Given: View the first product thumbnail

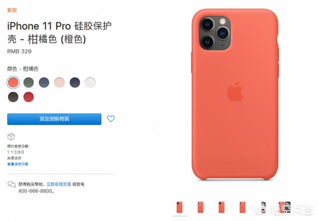Looking at the screenshot, I should click(x=179, y=208).
